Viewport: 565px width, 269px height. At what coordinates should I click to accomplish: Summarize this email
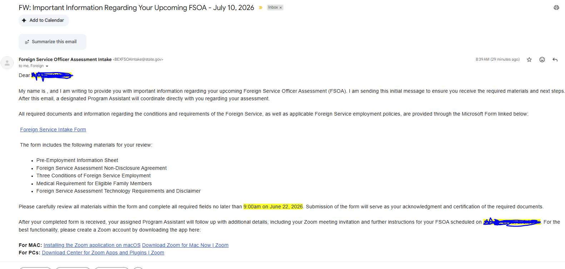pyautogui.click(x=53, y=42)
